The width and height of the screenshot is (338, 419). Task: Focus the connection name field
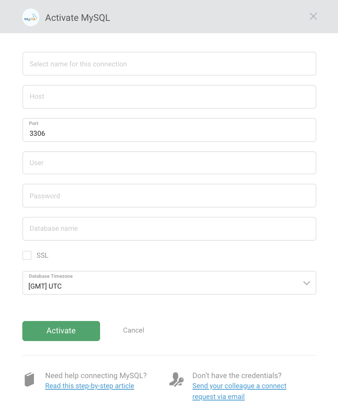tap(169, 64)
